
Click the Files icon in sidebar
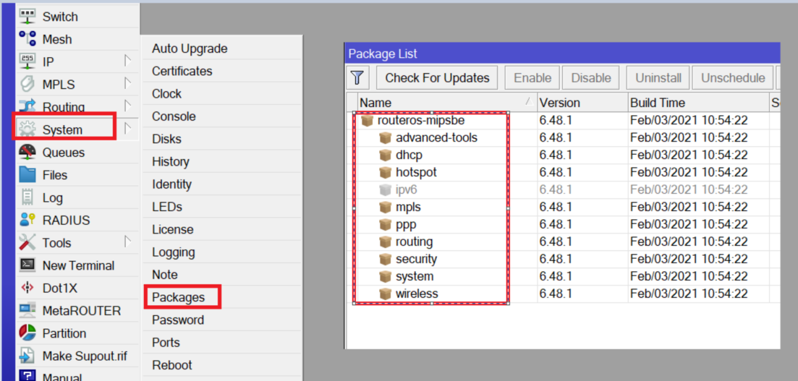(27, 175)
